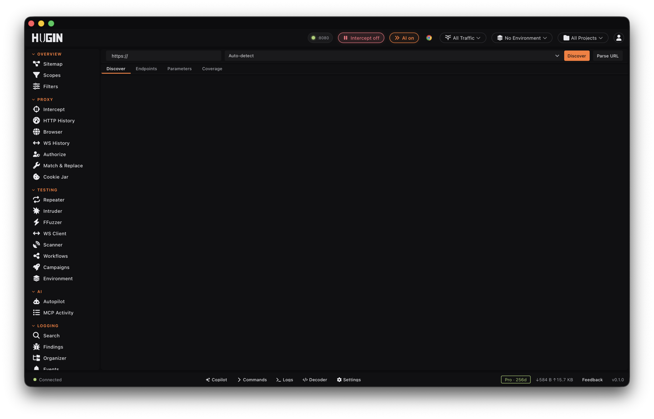Open FFuzzer lightning bolt icon
654x419 pixels.
point(36,222)
